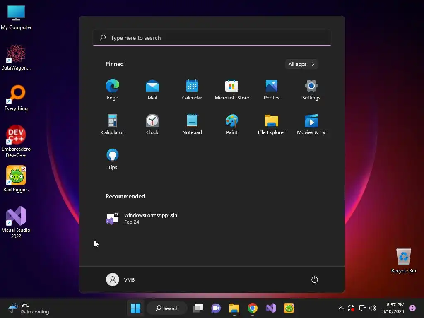Select the Everything desktop shortcut
Screen dimensions: 424x318
16,98
